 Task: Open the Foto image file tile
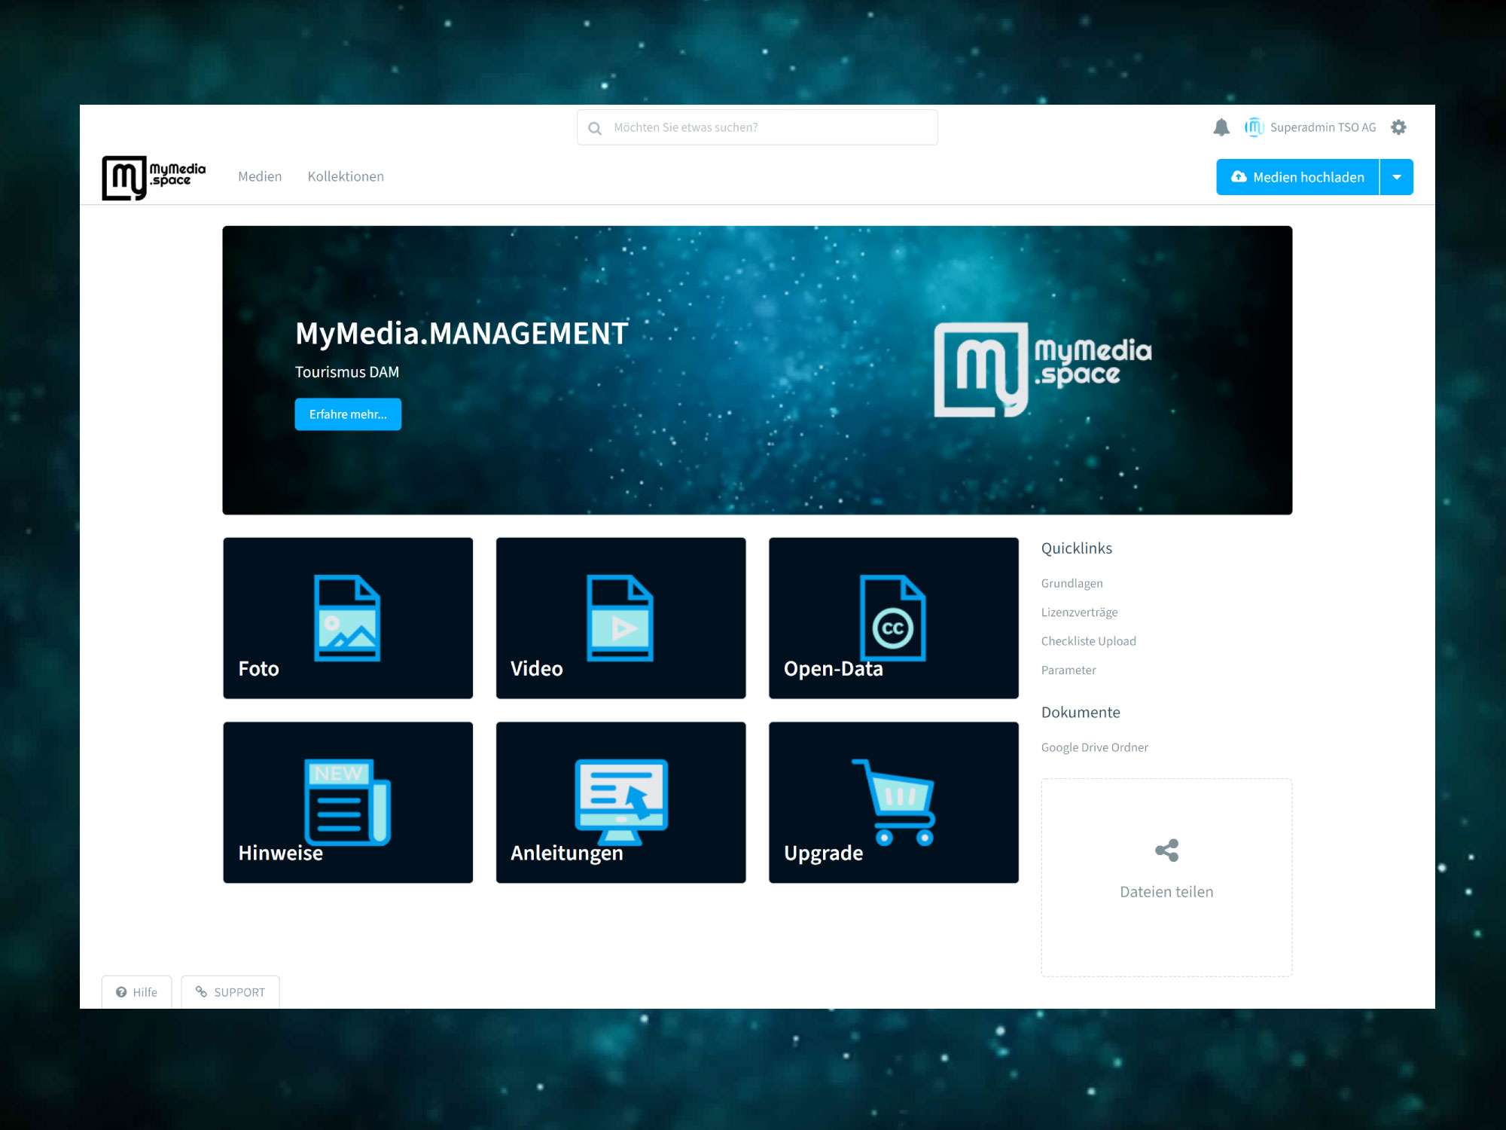coord(348,618)
